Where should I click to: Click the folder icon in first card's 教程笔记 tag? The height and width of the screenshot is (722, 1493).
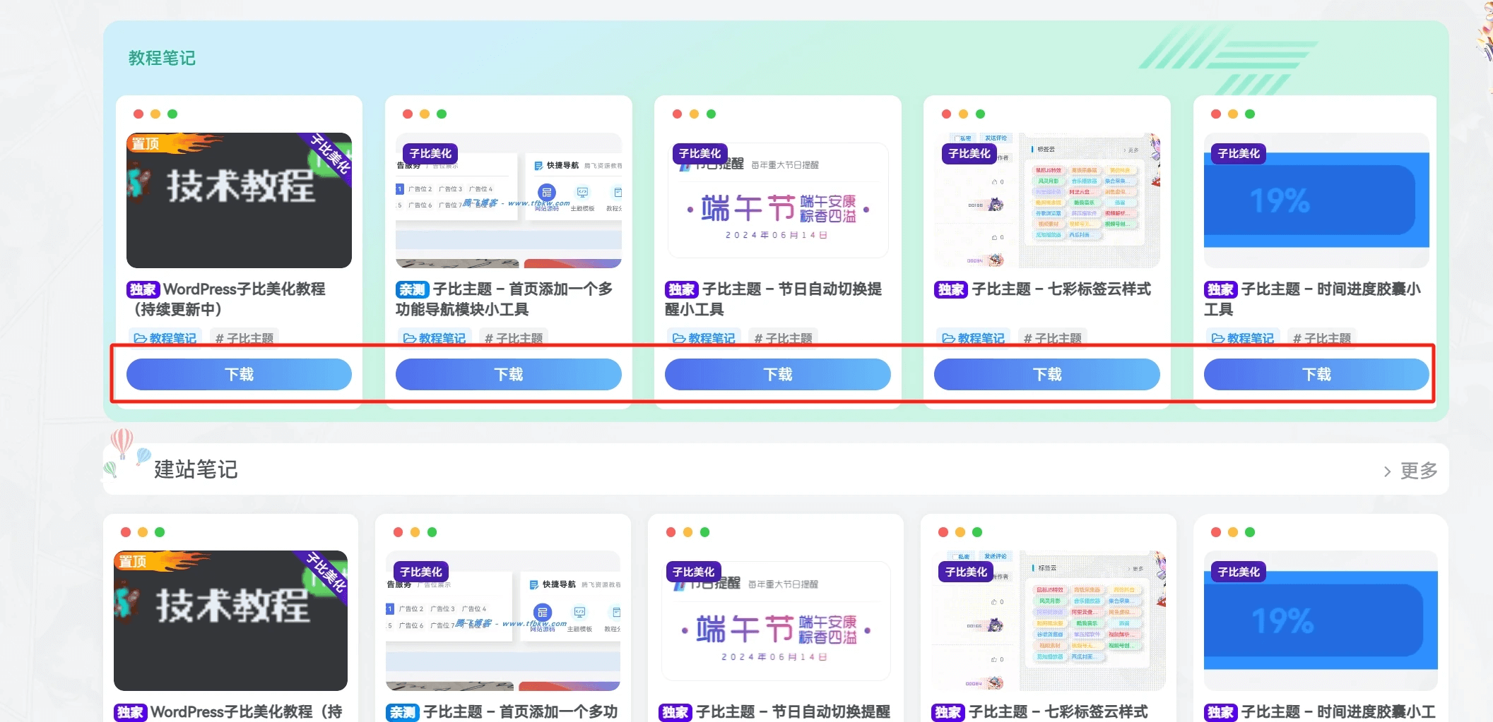pos(141,338)
